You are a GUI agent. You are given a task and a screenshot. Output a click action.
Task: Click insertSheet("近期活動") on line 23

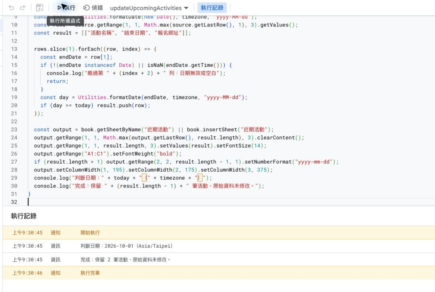[236, 130]
